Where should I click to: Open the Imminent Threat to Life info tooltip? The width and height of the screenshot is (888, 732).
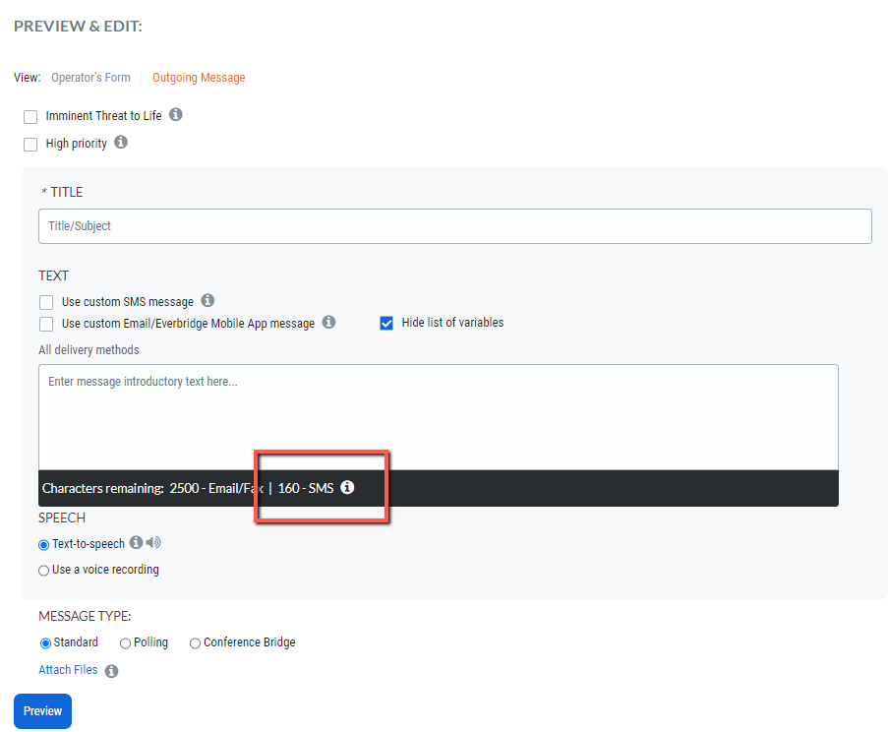[x=175, y=115]
